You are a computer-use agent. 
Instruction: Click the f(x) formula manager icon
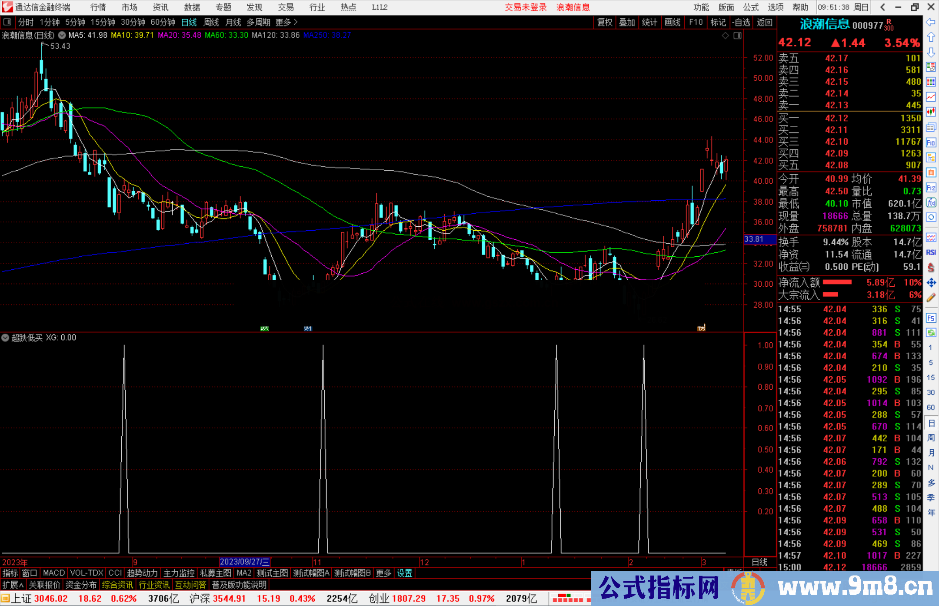pyautogui.click(x=931, y=202)
